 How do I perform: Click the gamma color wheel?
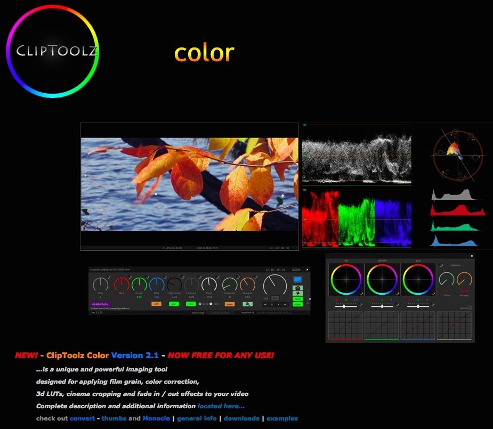tap(382, 279)
